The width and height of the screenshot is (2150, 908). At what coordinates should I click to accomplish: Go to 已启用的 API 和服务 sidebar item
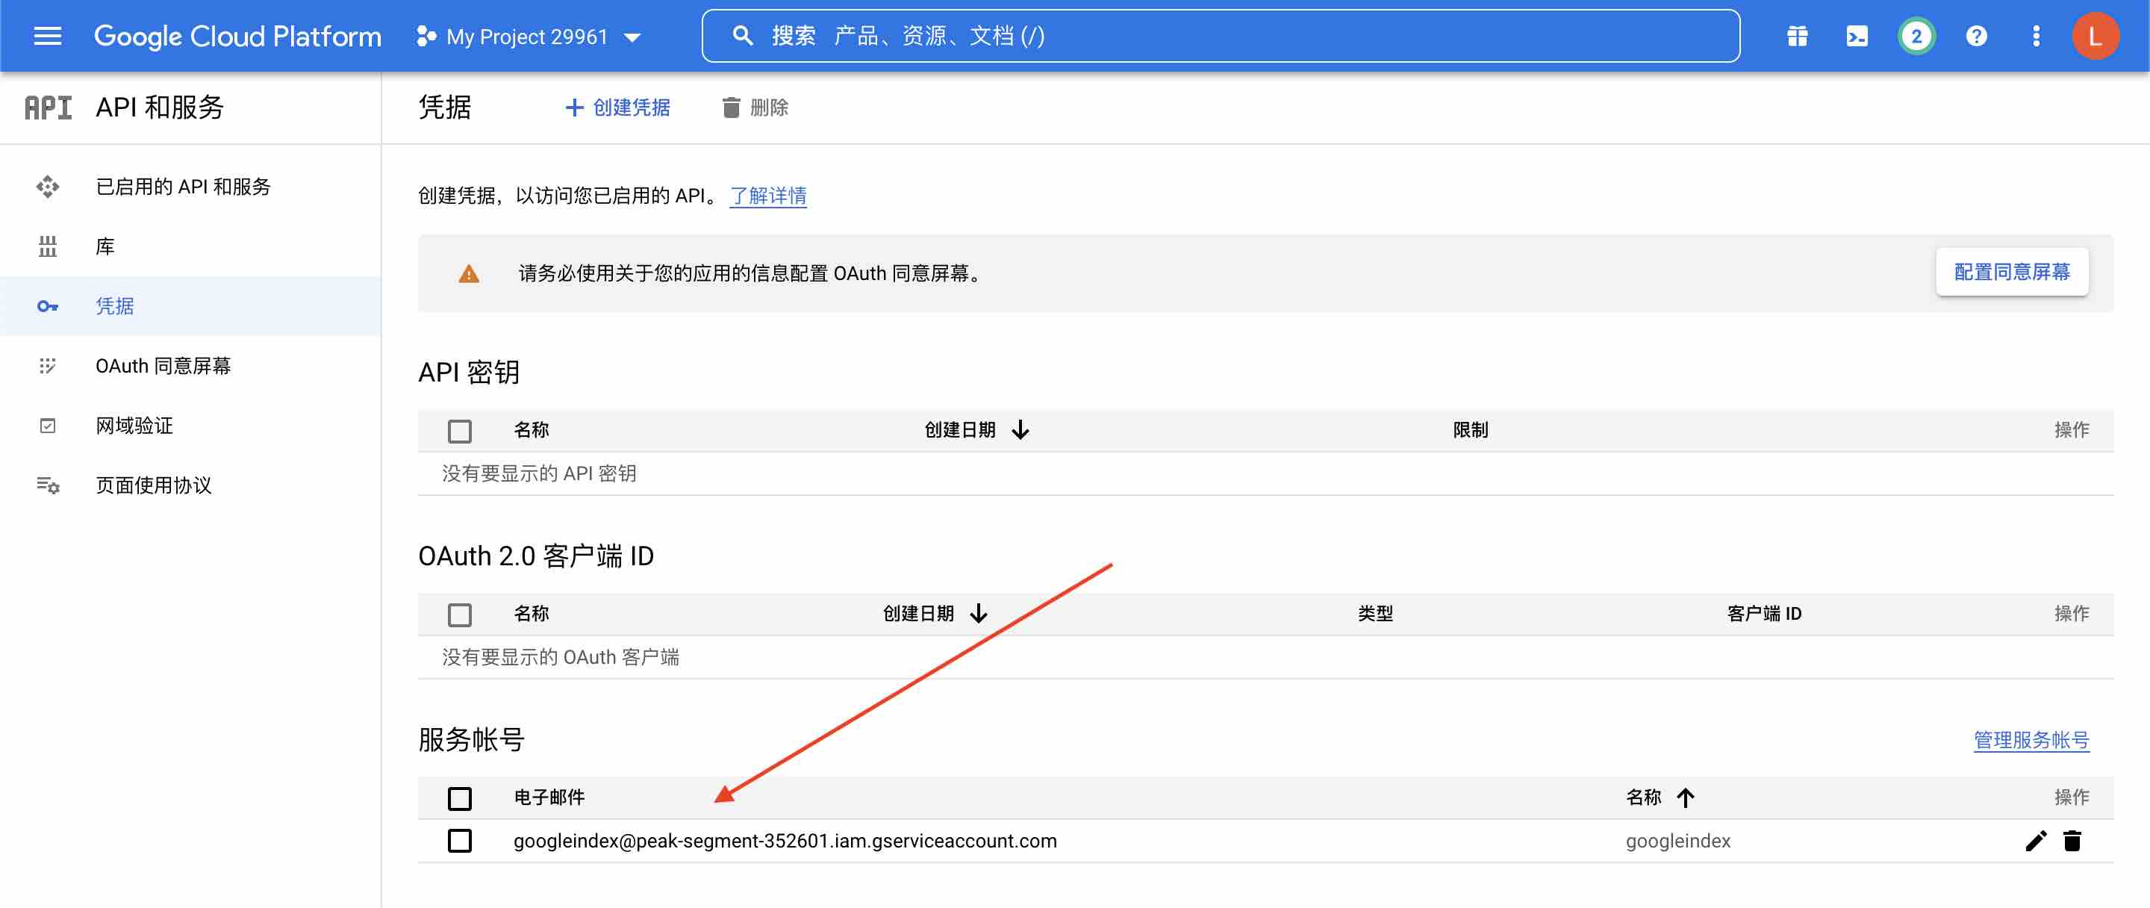[183, 186]
